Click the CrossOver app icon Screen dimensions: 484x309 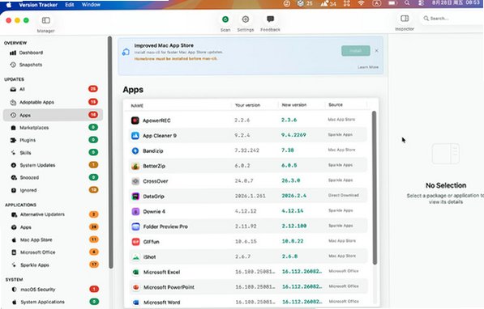click(x=135, y=181)
